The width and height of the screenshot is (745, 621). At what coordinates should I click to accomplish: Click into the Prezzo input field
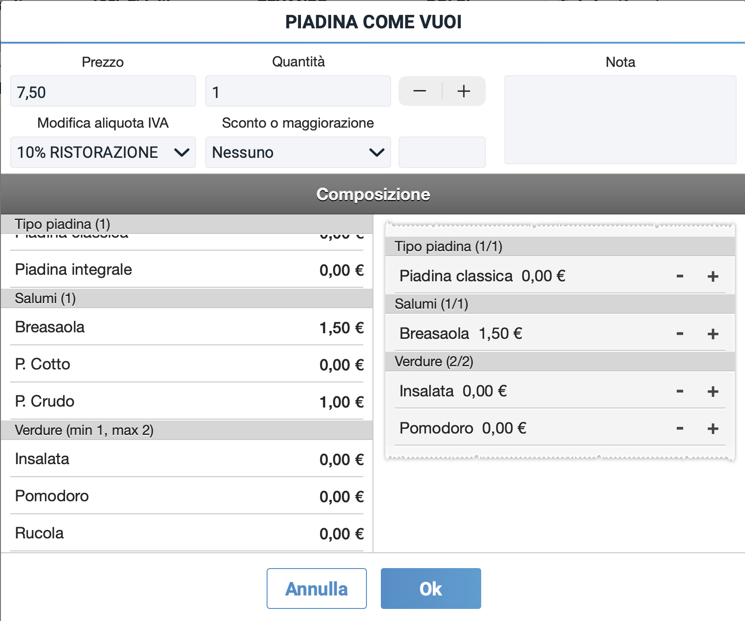(103, 91)
